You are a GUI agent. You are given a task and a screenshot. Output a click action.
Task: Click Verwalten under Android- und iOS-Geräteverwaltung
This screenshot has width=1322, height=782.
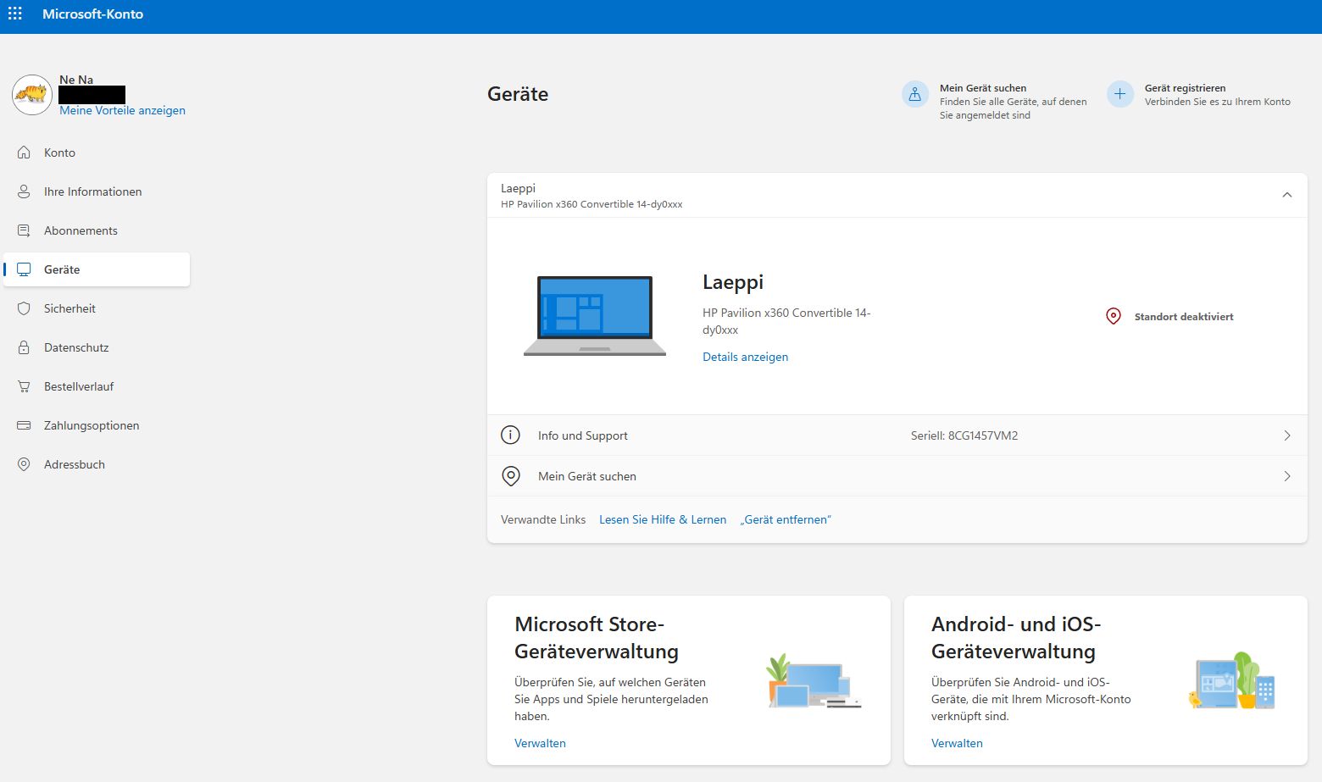[x=957, y=743]
